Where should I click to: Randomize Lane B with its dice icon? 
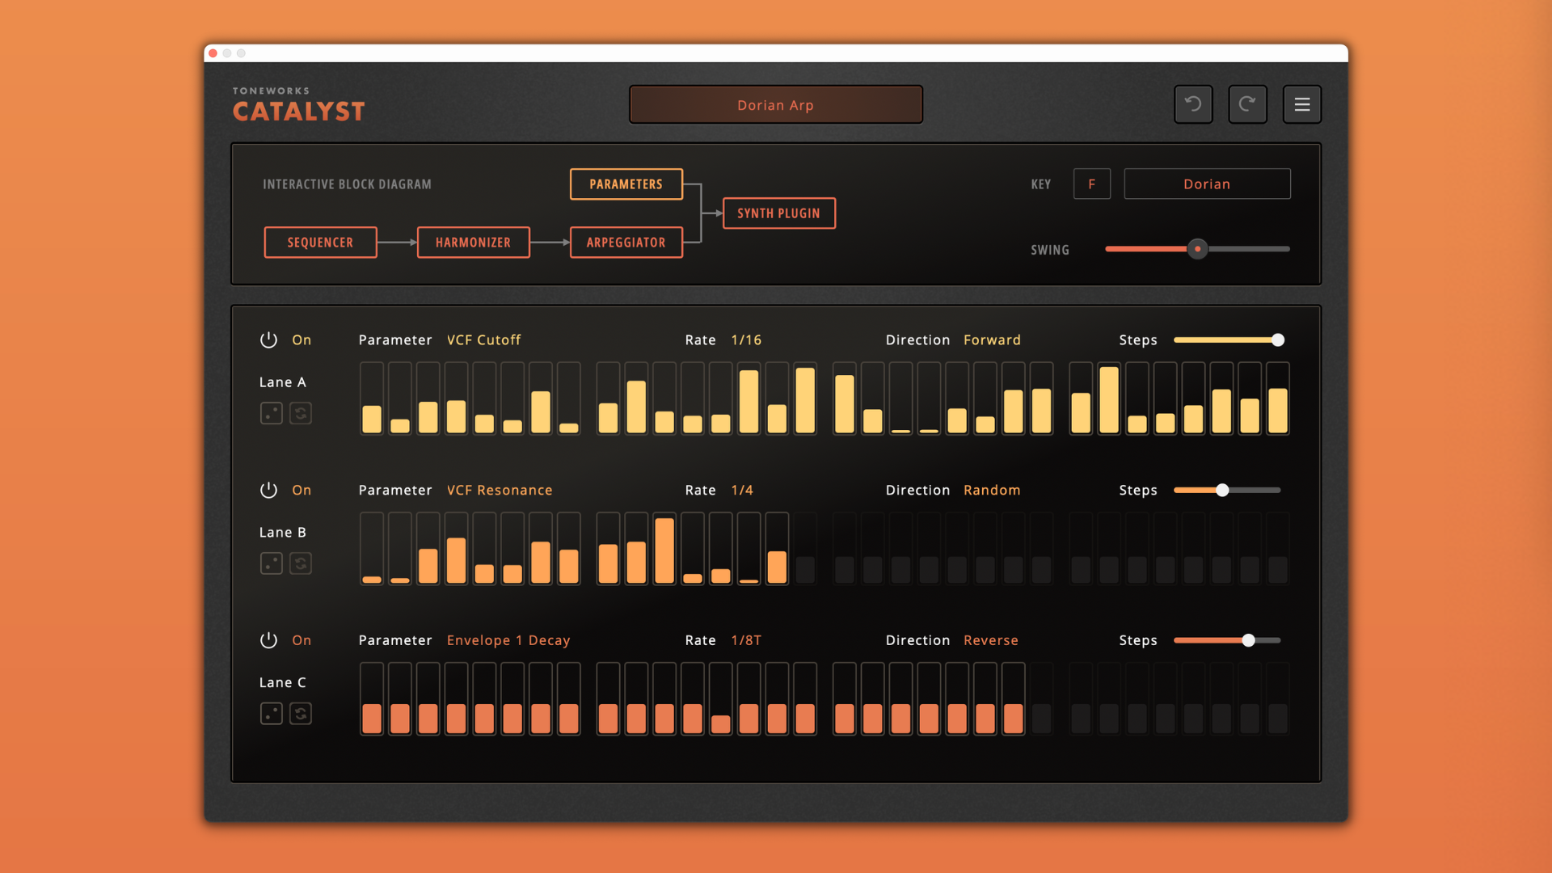click(x=272, y=563)
